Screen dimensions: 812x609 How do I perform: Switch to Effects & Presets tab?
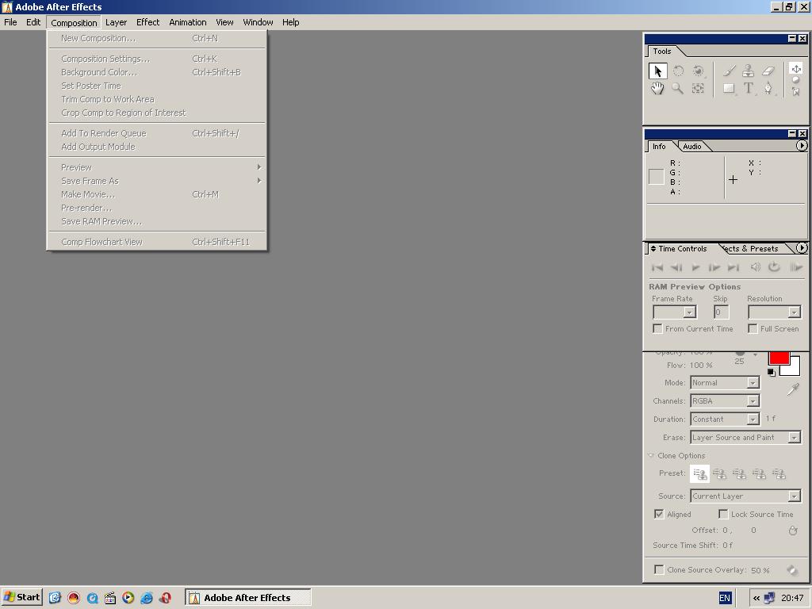pyautogui.click(x=752, y=248)
